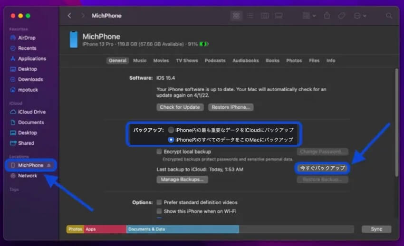Switch to the Info tab
This screenshot has width=404, height=246.
[331, 60]
